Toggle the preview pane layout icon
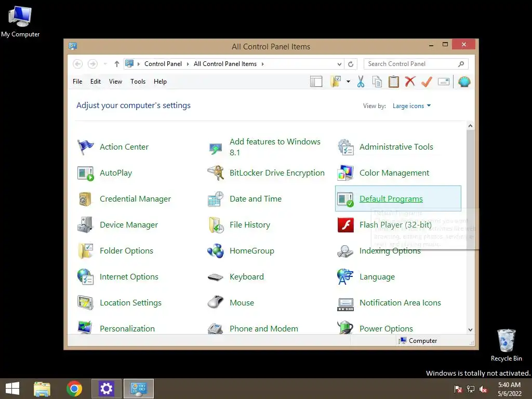This screenshot has width=532, height=399. pos(316,82)
